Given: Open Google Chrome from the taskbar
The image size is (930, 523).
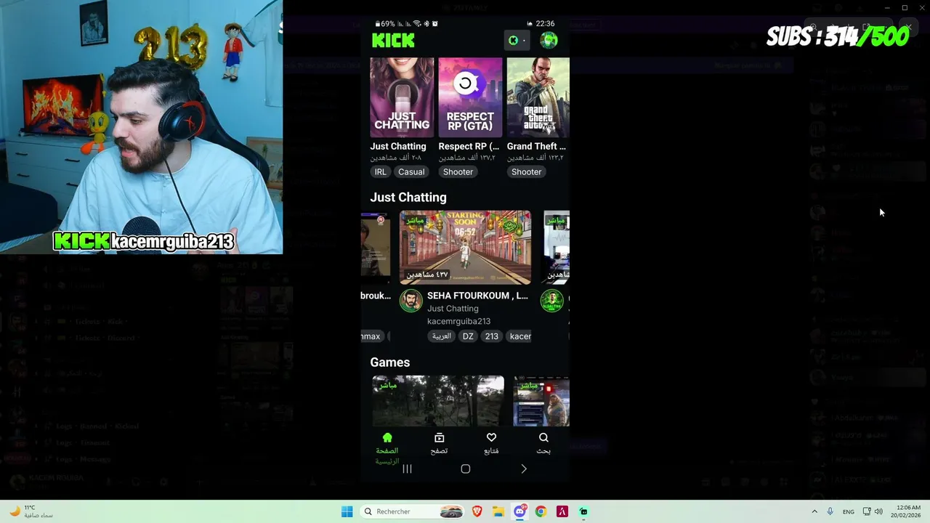Looking at the screenshot, I should (x=541, y=511).
